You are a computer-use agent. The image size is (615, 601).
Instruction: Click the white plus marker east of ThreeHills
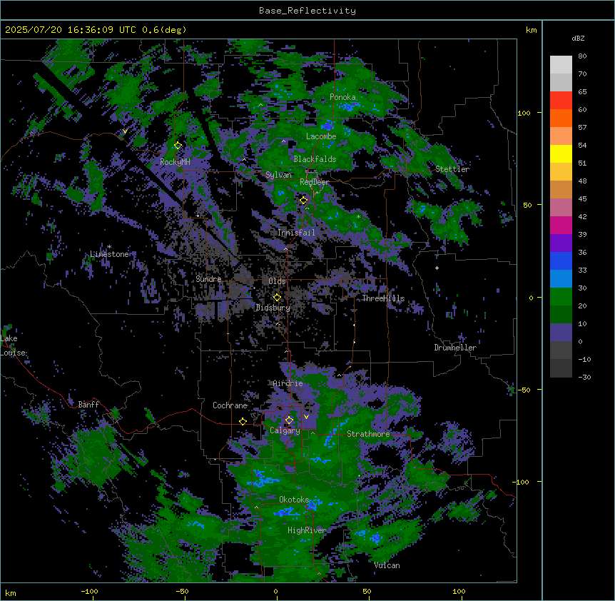click(437, 268)
